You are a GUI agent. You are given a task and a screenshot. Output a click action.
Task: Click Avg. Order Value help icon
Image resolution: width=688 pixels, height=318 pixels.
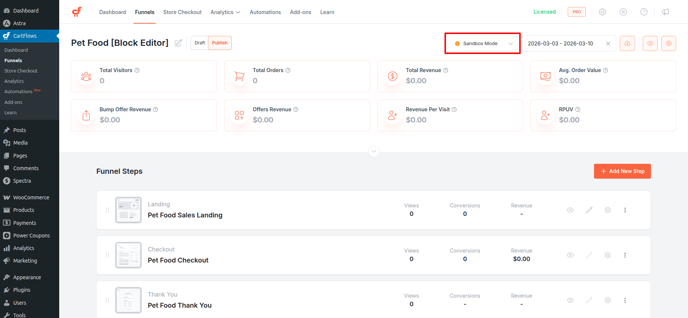click(605, 70)
